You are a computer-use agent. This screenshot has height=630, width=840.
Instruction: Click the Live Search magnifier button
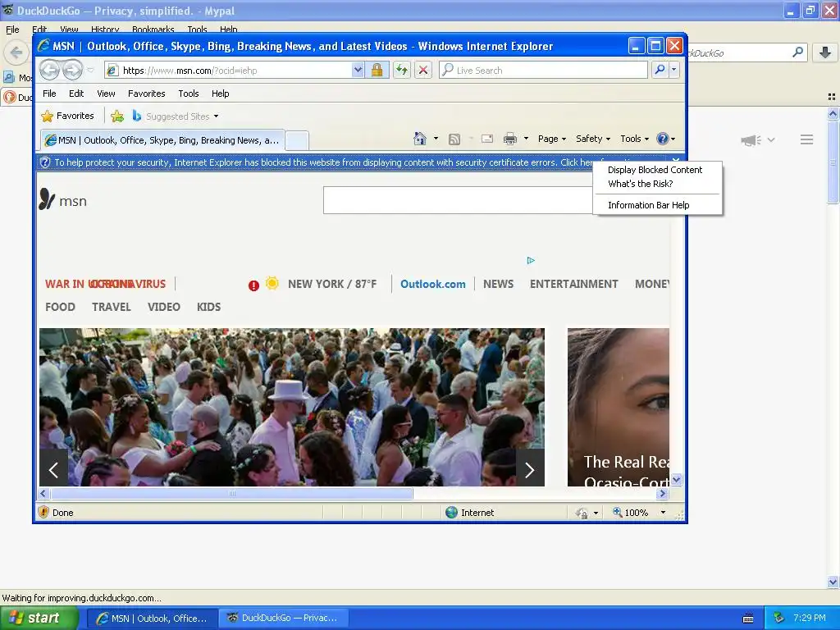pos(660,70)
